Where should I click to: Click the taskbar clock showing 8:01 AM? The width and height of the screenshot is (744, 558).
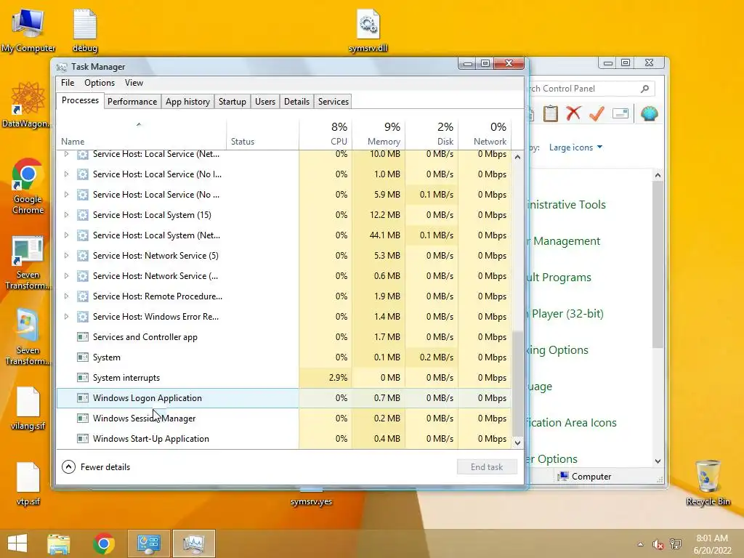pyautogui.click(x=712, y=544)
